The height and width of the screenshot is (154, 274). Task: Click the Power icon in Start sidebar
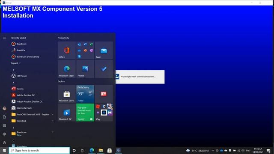click(x=4, y=142)
